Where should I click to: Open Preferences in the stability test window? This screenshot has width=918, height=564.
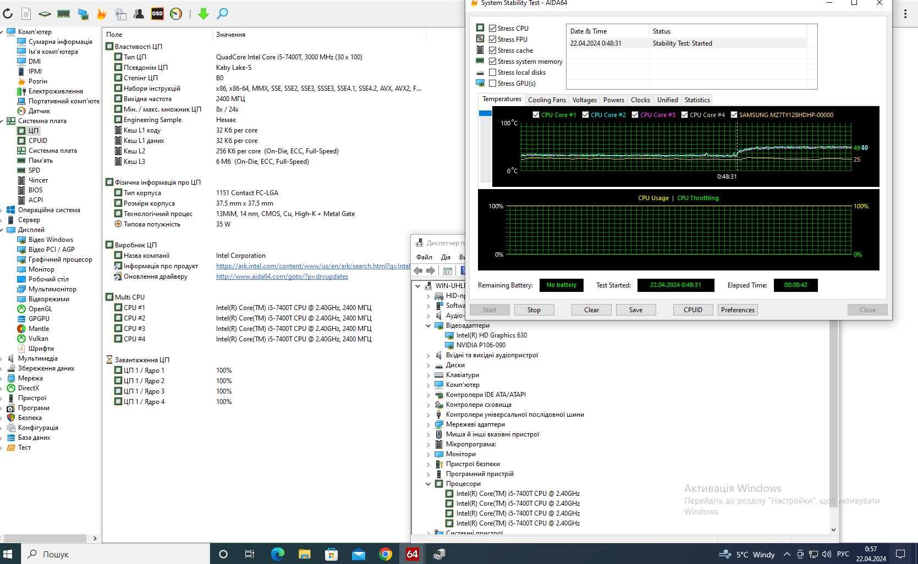point(738,310)
